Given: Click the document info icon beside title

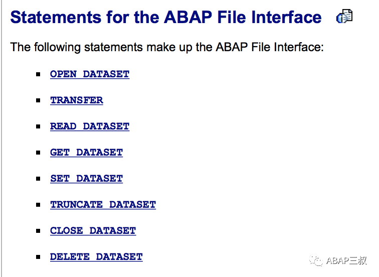Looking at the screenshot, I should (x=344, y=17).
